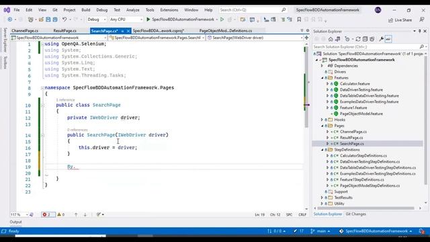Switch to Git Changes tab
Image resolution: width=430 pixels, height=242 pixels.
pos(355,214)
